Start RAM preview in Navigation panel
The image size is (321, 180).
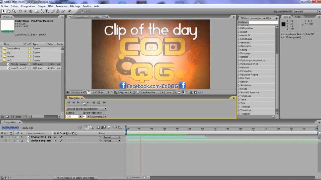click(104, 102)
